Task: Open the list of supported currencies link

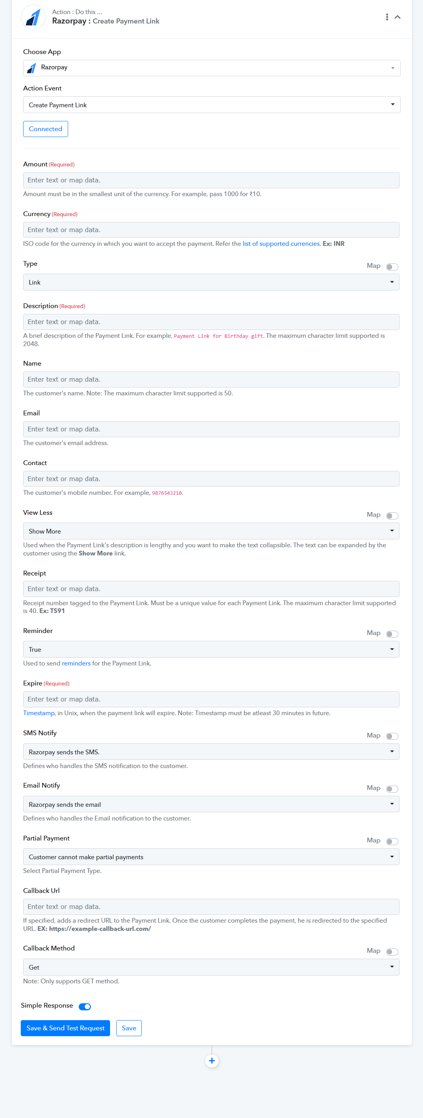Action: (281, 244)
